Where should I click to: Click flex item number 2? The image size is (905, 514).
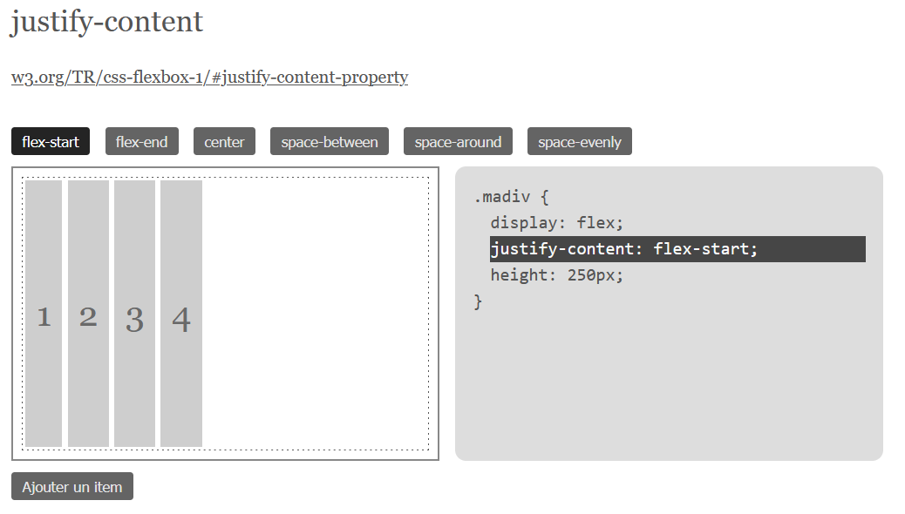pyautogui.click(x=88, y=314)
